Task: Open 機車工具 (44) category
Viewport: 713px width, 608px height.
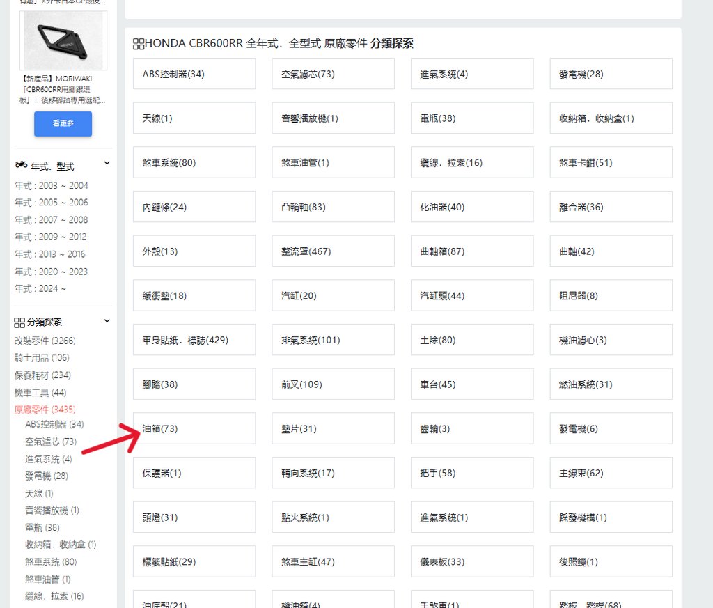Action: [40, 392]
